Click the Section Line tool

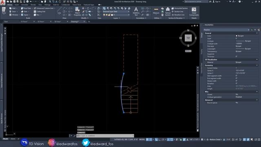point(177,11)
